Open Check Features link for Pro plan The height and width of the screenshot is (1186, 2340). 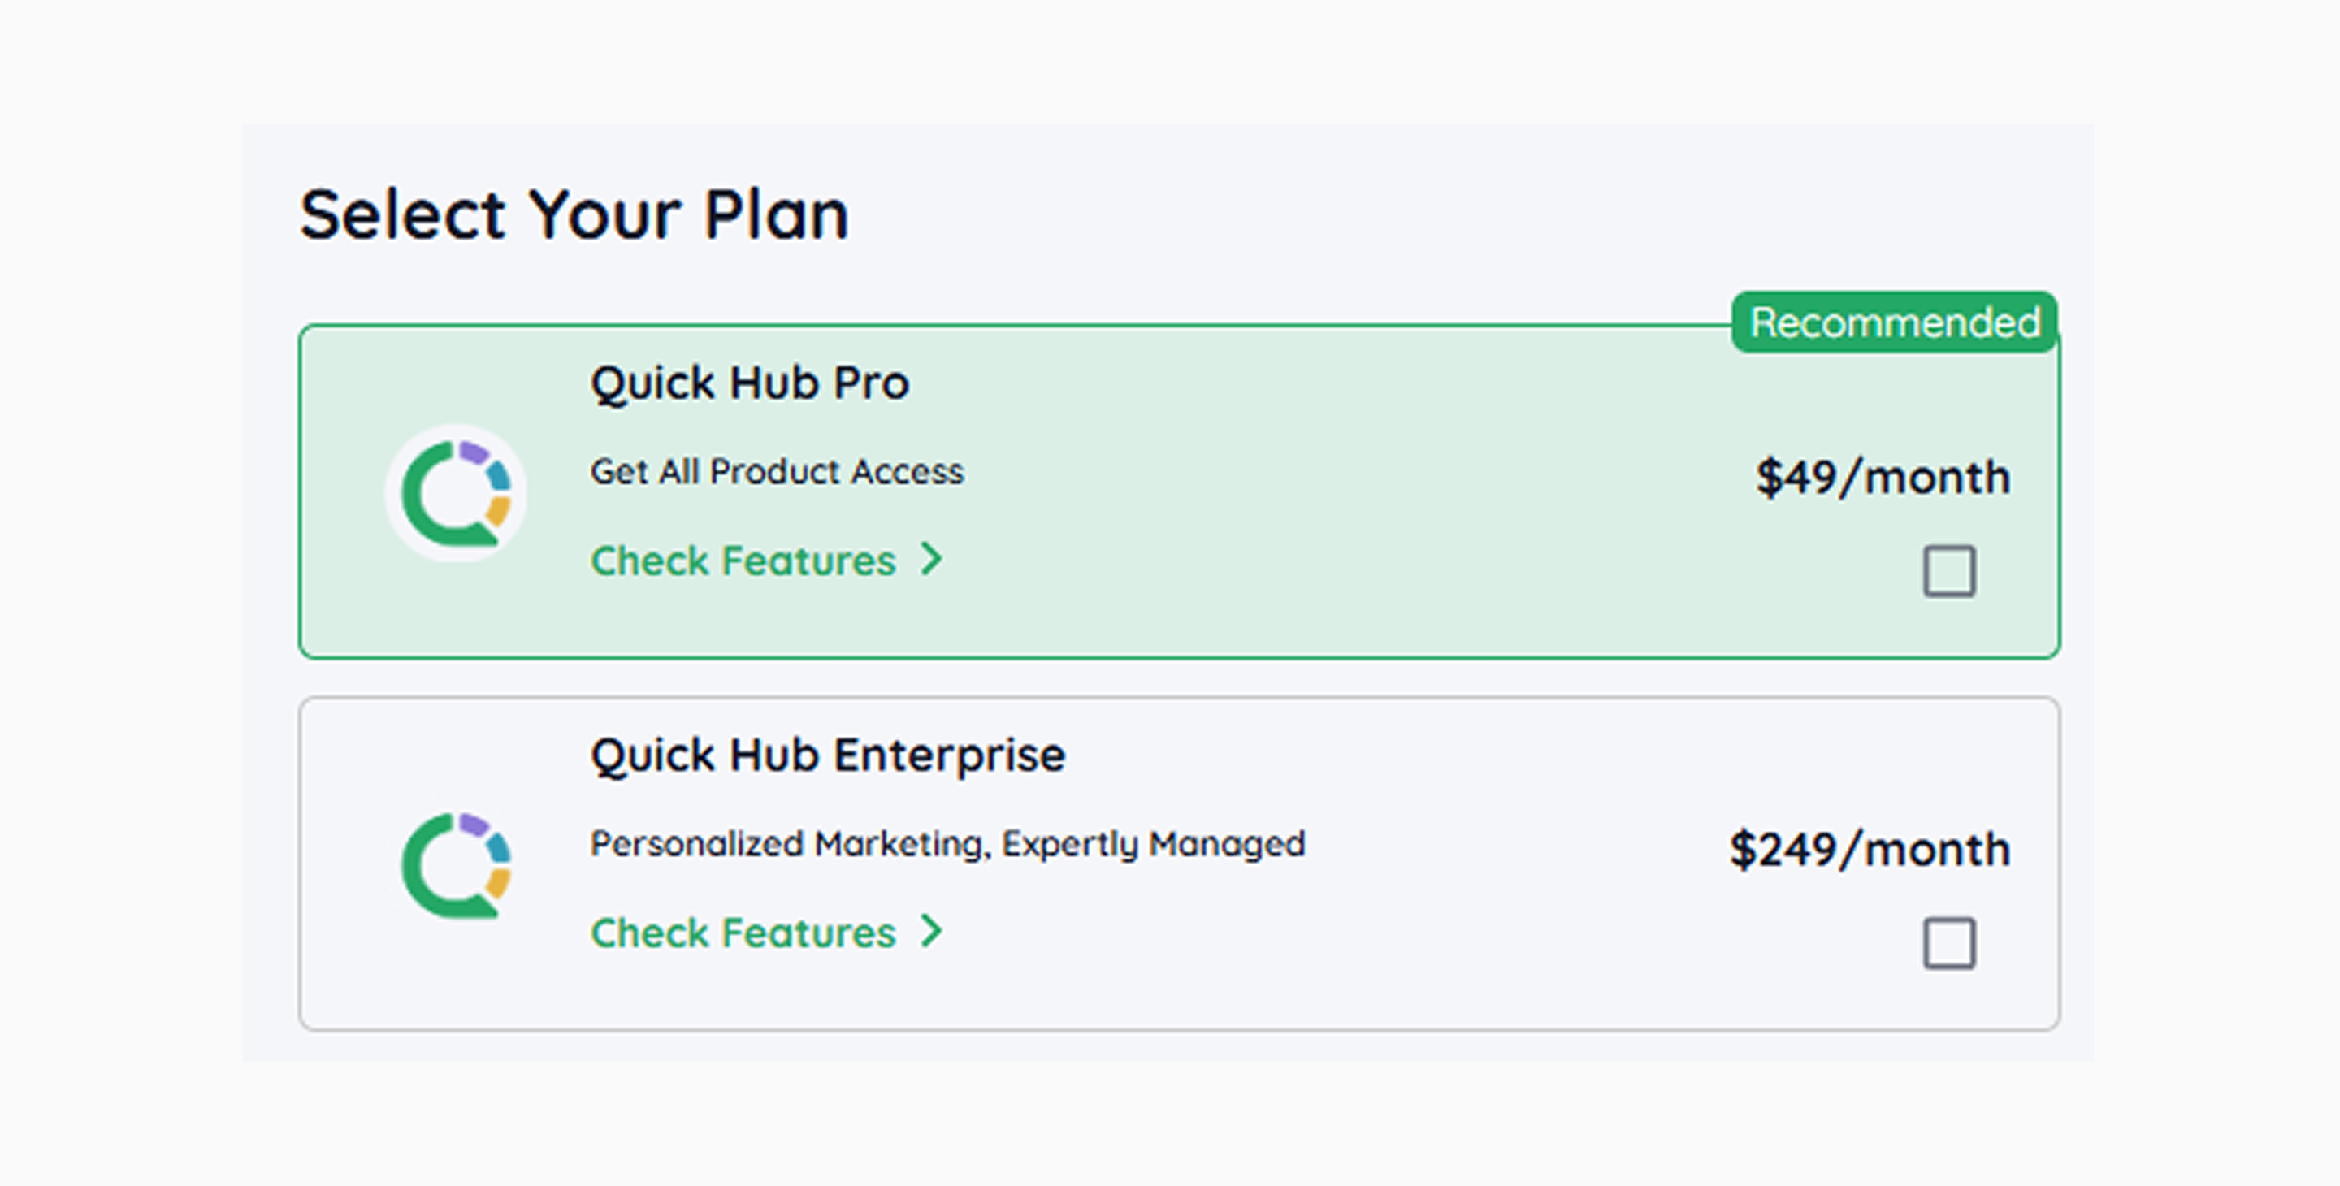(743, 561)
